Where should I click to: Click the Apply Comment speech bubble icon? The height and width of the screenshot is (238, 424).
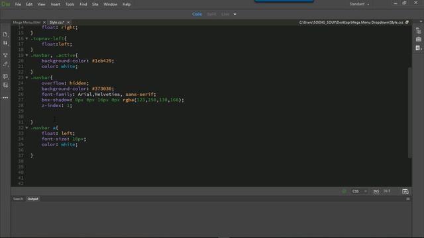click(x=5, y=77)
